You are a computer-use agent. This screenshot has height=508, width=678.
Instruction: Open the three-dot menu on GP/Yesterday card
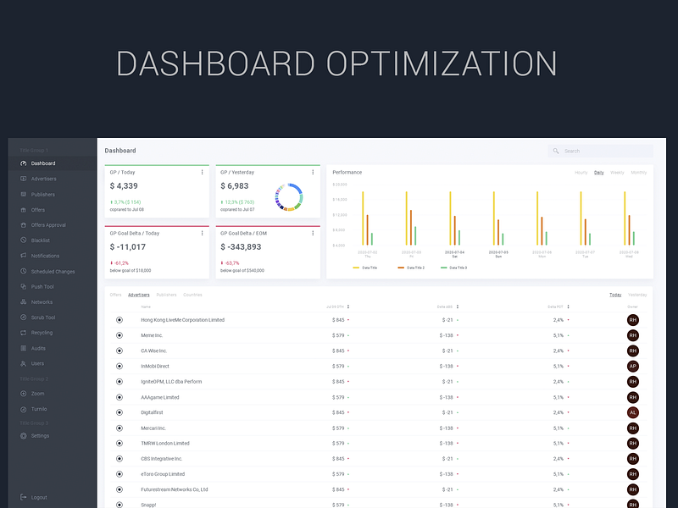pyautogui.click(x=312, y=172)
